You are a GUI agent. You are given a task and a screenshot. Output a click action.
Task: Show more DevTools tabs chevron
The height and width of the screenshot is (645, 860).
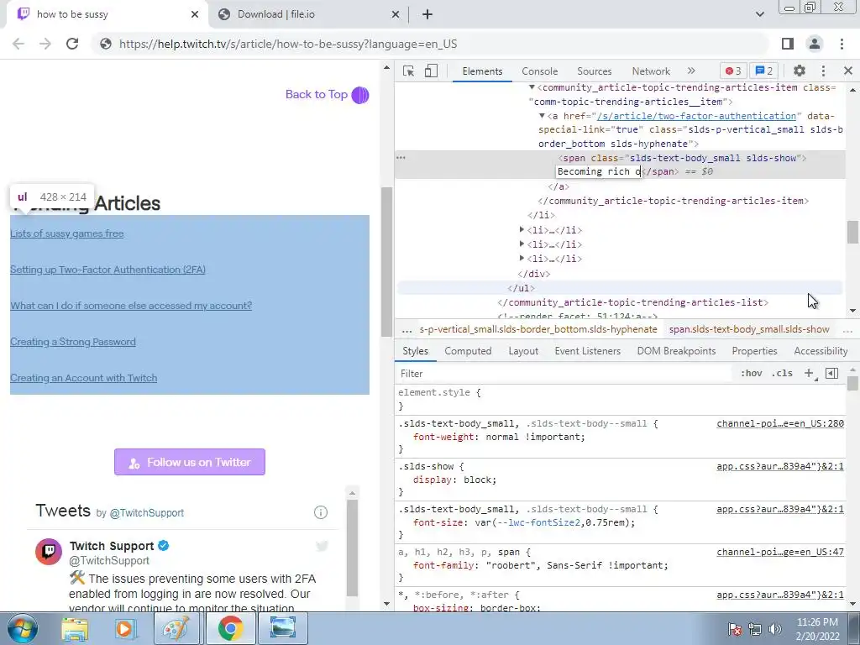click(691, 71)
